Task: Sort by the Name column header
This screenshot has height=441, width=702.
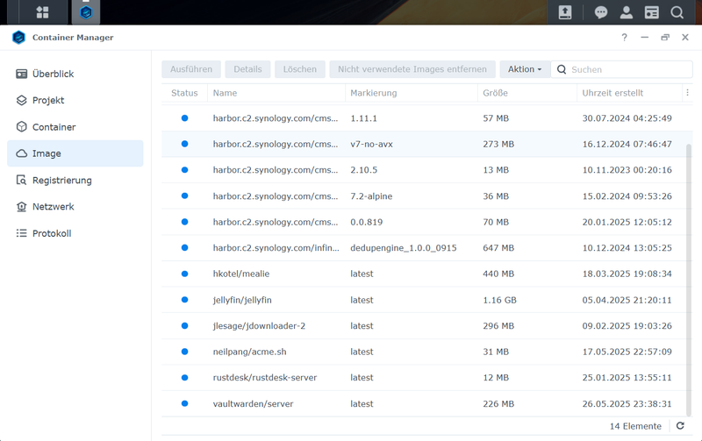Action: (276, 93)
